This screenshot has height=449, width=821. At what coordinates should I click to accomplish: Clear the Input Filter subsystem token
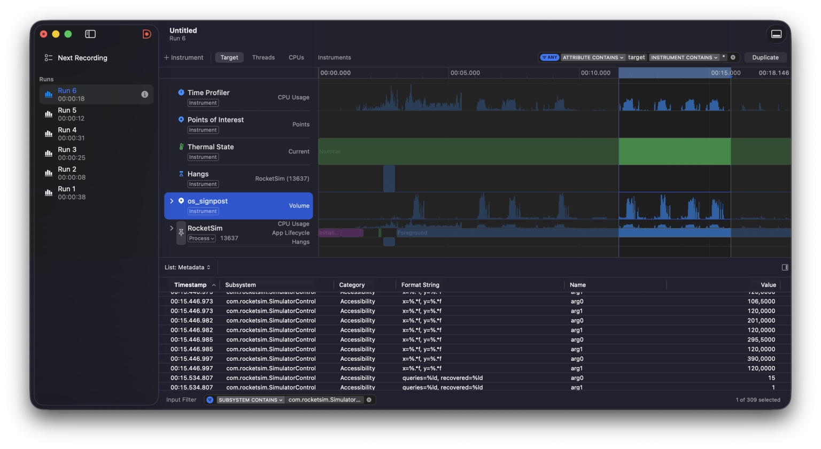point(369,400)
